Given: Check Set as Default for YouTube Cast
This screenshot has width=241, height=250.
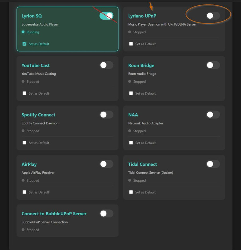Looking at the screenshot, I should point(24,93).
